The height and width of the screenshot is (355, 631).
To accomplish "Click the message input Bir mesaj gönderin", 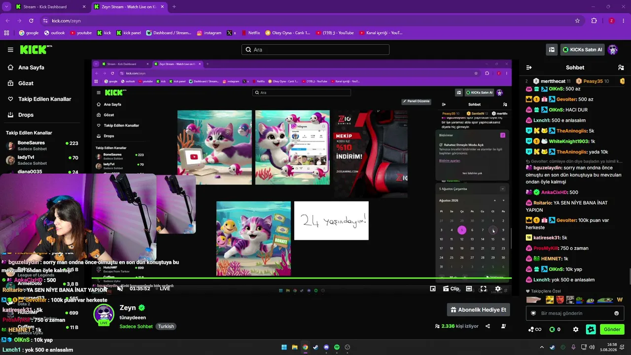I will tap(575, 313).
